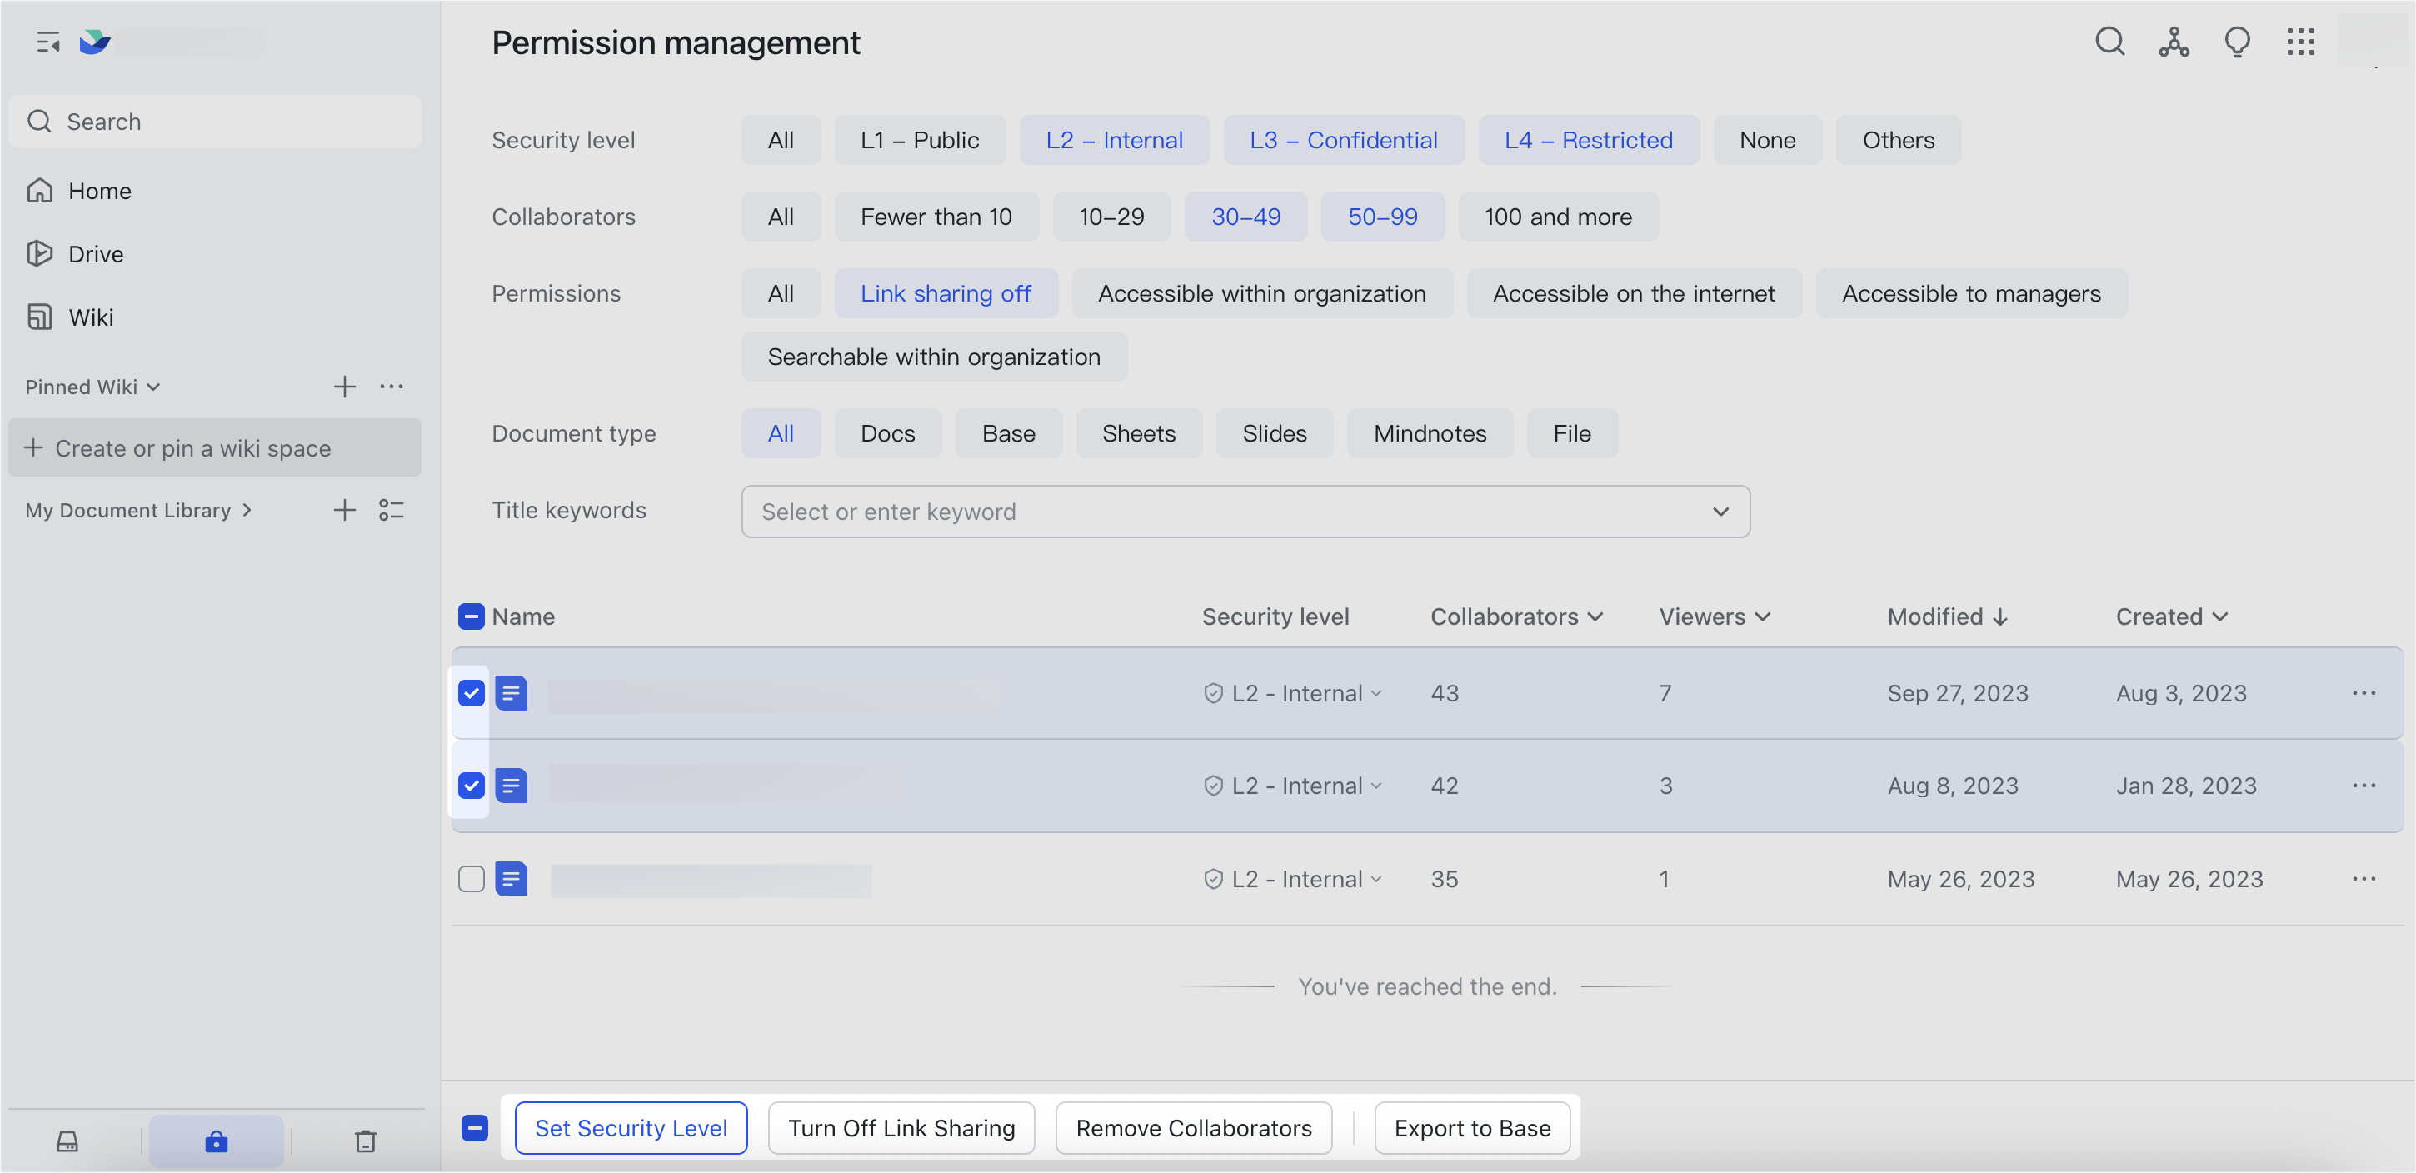Uncheck the row with 43 collaborators
This screenshot has height=1173, width=2416.
click(x=471, y=693)
